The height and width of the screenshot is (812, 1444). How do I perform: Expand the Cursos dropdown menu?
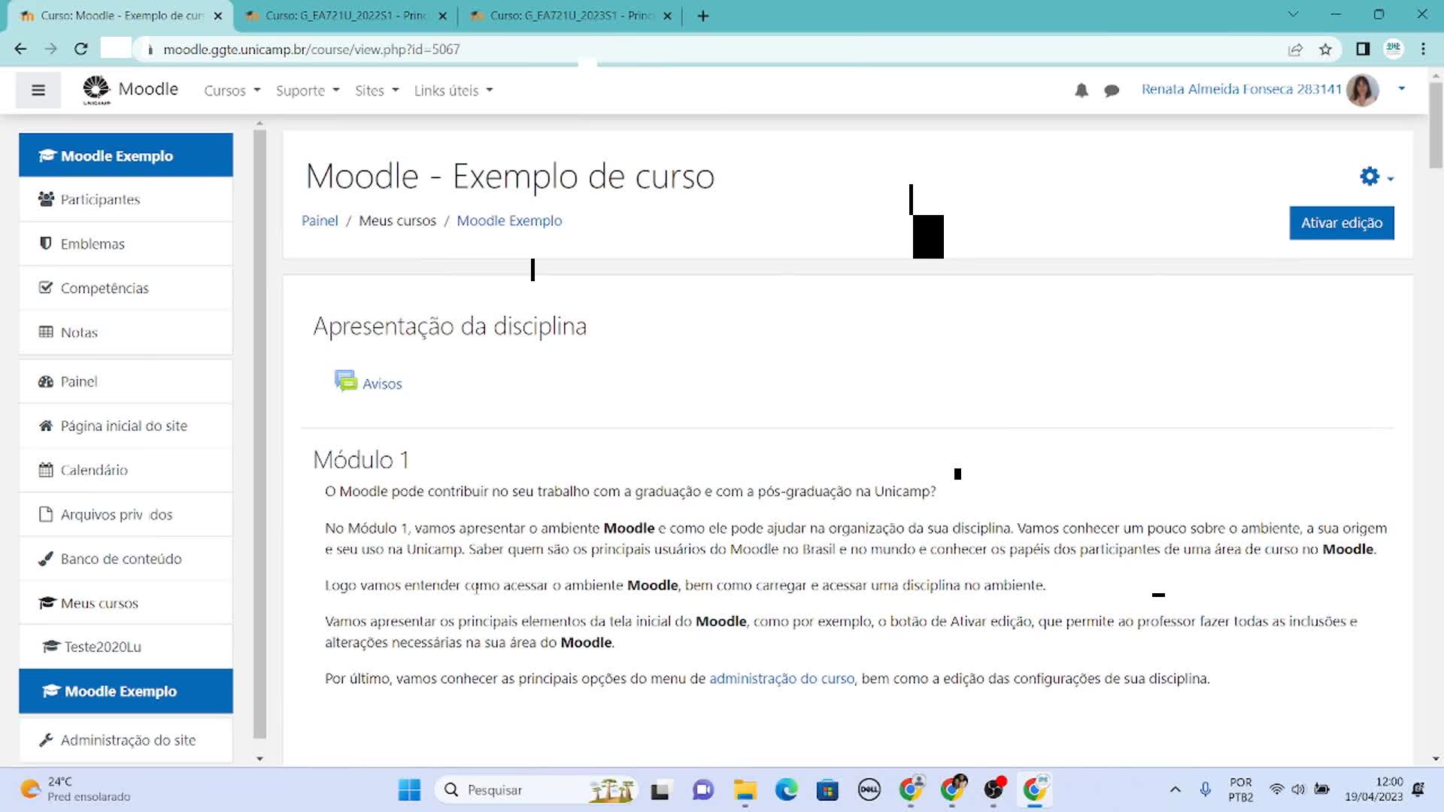coord(232,90)
